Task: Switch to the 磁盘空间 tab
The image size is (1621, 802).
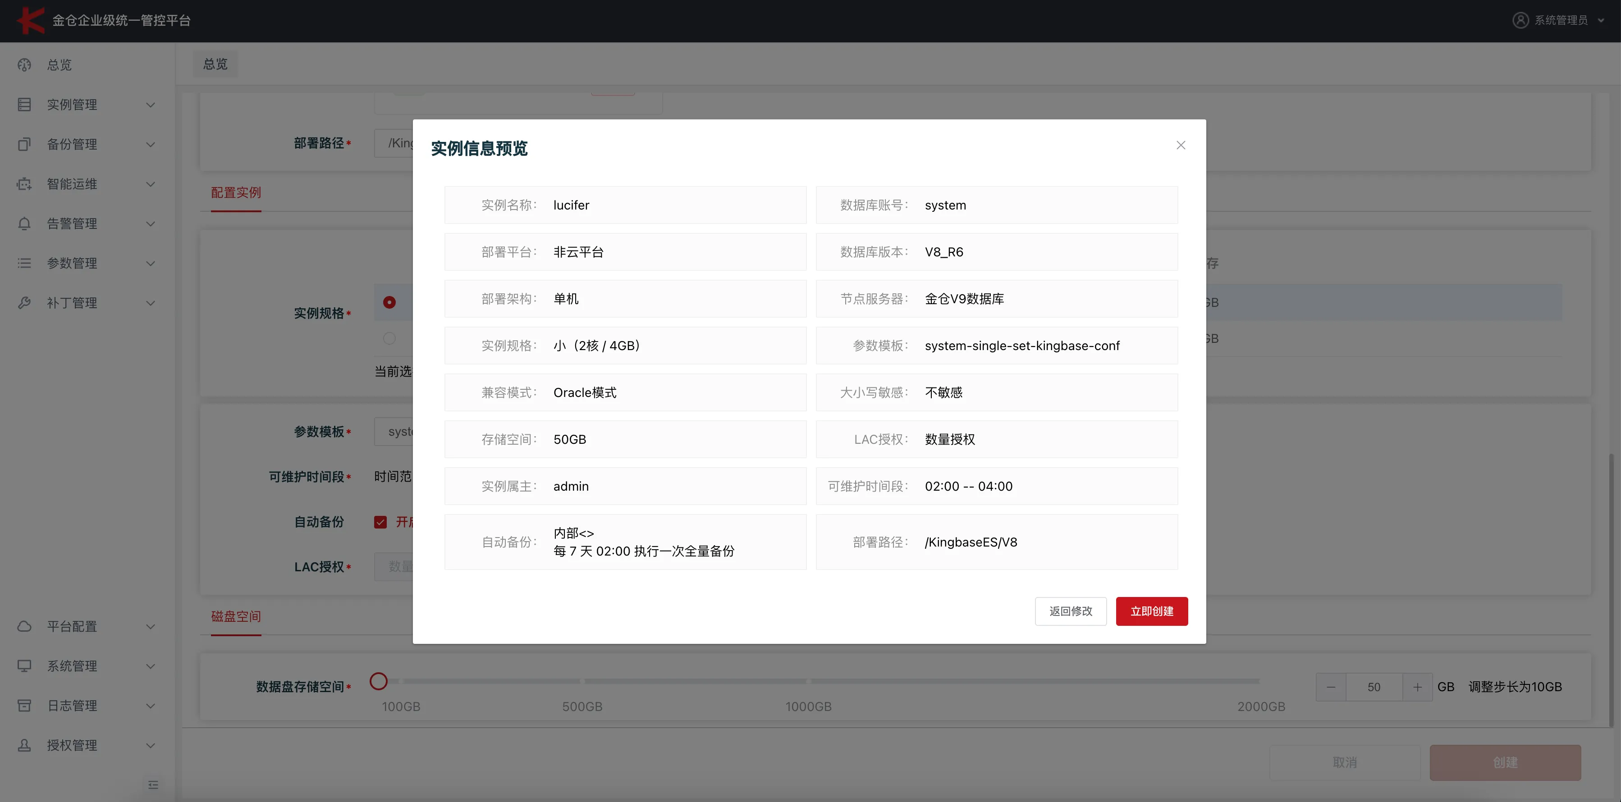Action: (235, 617)
